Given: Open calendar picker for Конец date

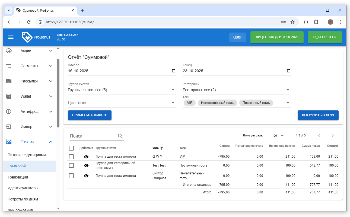Looking at the screenshot, I should pyautogui.click(x=289, y=71).
